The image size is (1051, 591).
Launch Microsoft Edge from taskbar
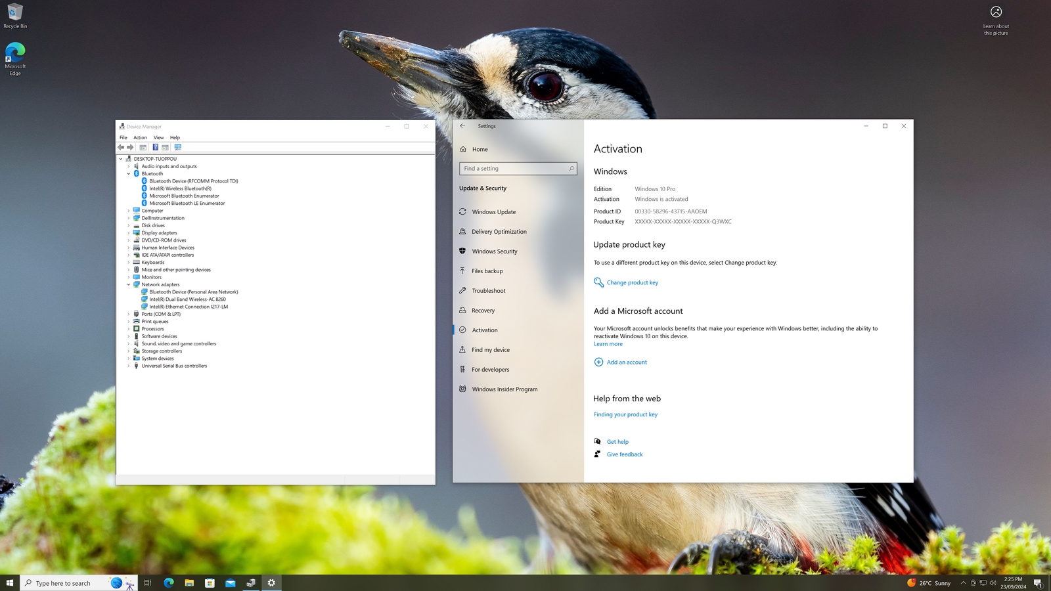point(169,583)
